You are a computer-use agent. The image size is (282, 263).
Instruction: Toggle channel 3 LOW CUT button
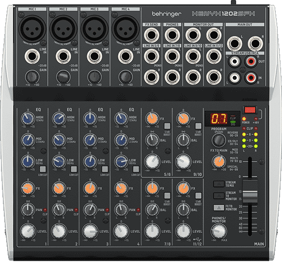click(105, 169)
